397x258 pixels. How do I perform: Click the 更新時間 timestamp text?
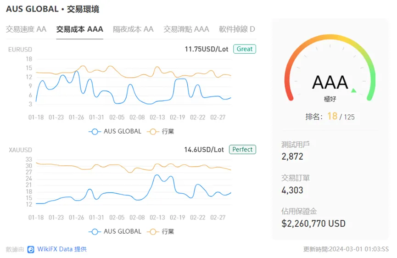click(x=346, y=249)
